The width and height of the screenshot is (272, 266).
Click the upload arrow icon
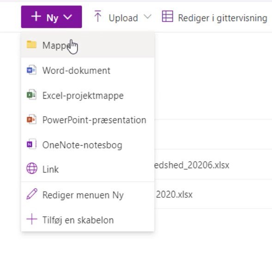tap(97, 16)
